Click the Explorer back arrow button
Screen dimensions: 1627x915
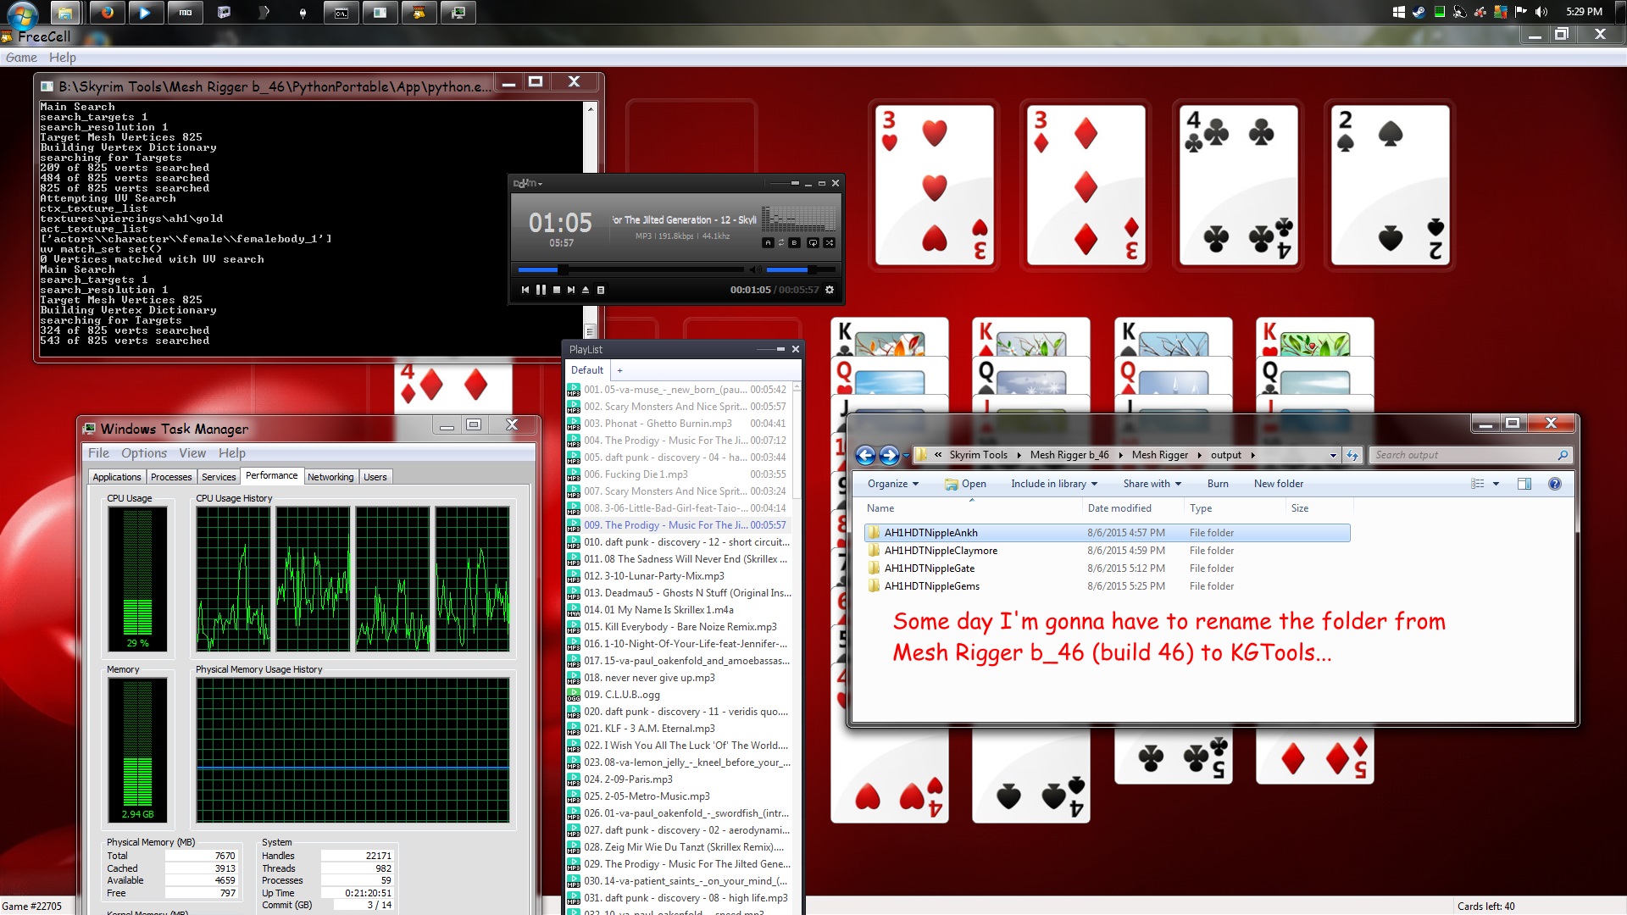(x=865, y=455)
